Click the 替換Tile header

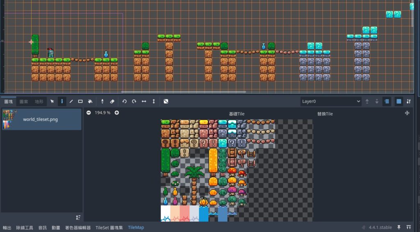point(325,114)
